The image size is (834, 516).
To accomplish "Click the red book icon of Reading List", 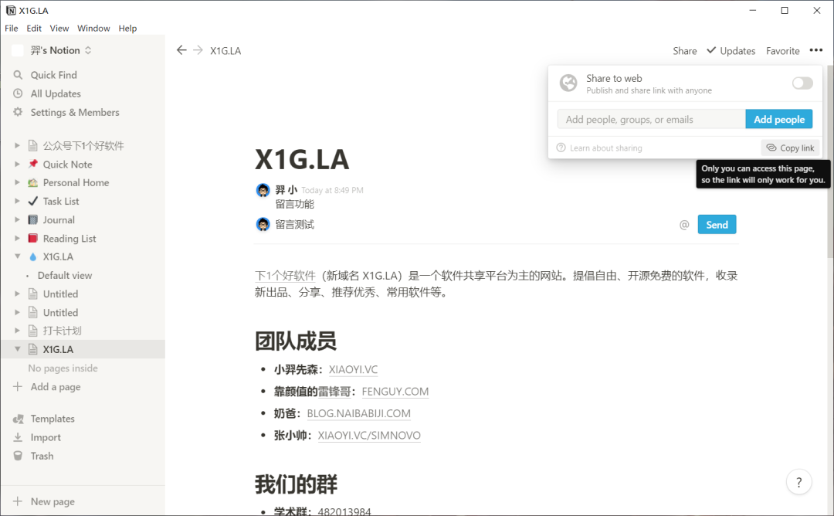I will (33, 238).
